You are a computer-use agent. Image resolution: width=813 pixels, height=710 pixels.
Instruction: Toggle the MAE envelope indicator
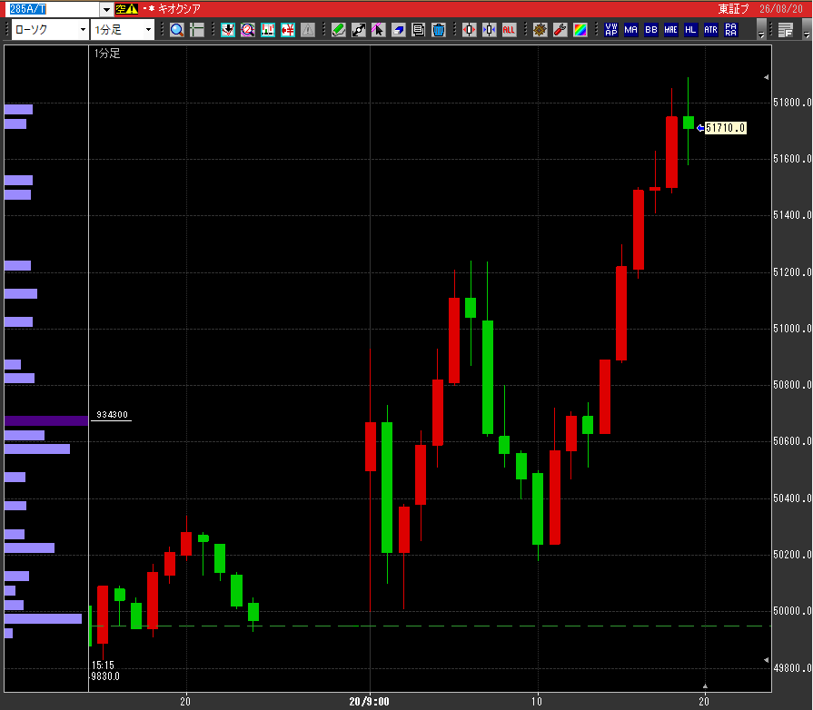point(671,30)
